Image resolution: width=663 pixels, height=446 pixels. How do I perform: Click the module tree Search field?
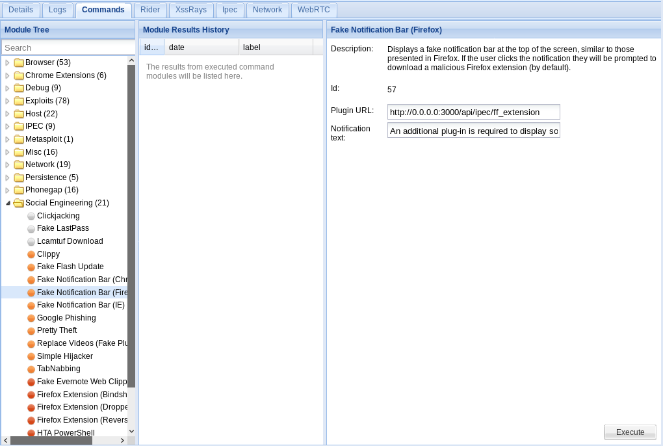pos(68,47)
